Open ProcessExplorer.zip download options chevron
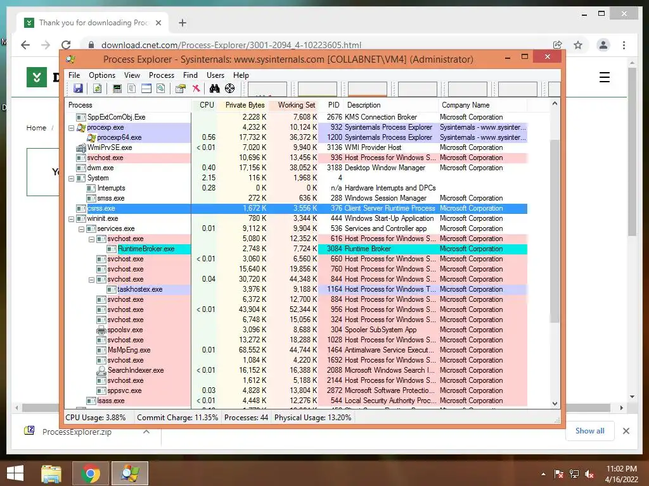Image resolution: width=649 pixels, height=486 pixels. point(146,432)
